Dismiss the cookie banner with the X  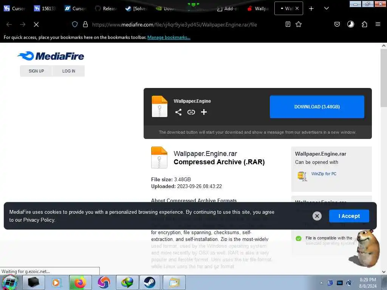click(x=317, y=216)
